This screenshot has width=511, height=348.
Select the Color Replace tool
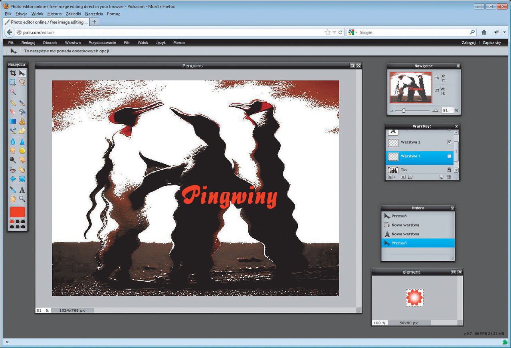(x=13, y=131)
